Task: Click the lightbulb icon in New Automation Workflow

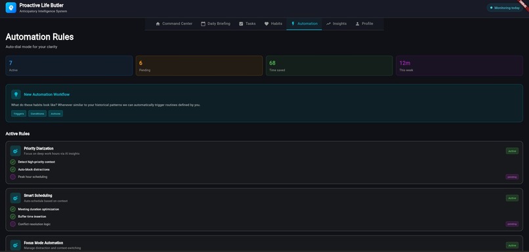Action: coord(16,94)
